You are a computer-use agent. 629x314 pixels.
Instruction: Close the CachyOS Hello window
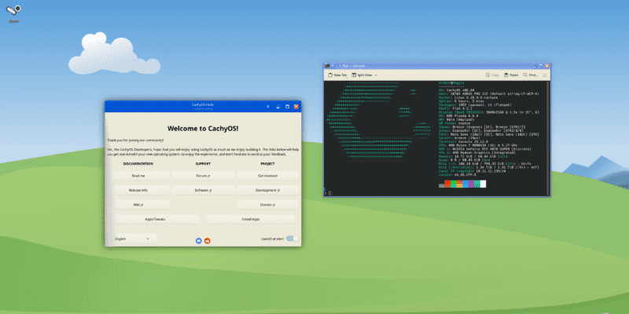pos(296,107)
